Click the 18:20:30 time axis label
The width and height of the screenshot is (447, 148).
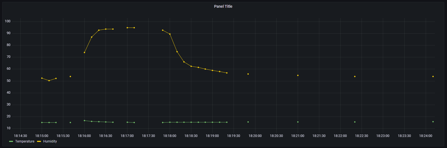tap(276, 136)
